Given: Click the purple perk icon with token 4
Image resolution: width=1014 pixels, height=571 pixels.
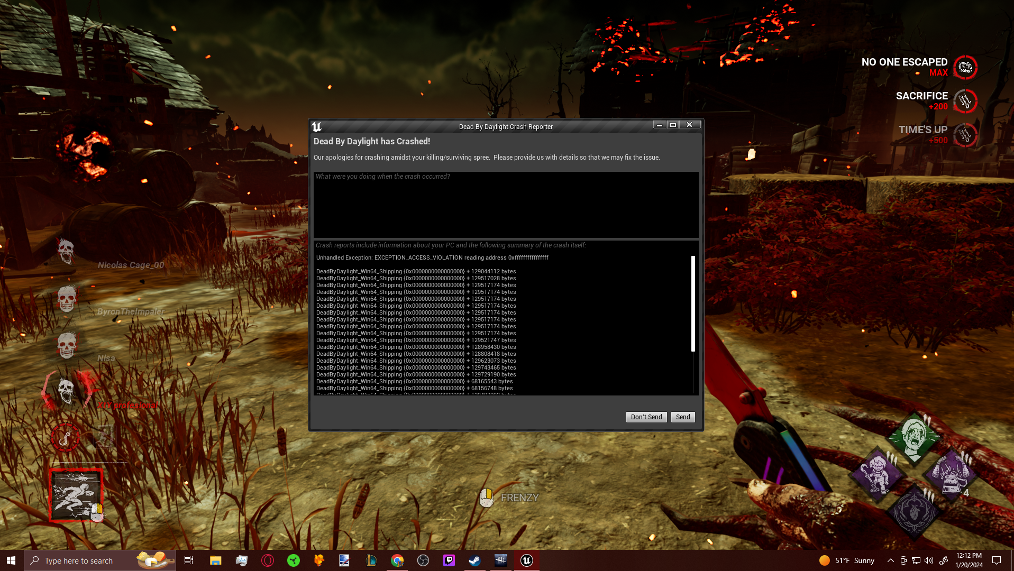Looking at the screenshot, I should pos(951,474).
